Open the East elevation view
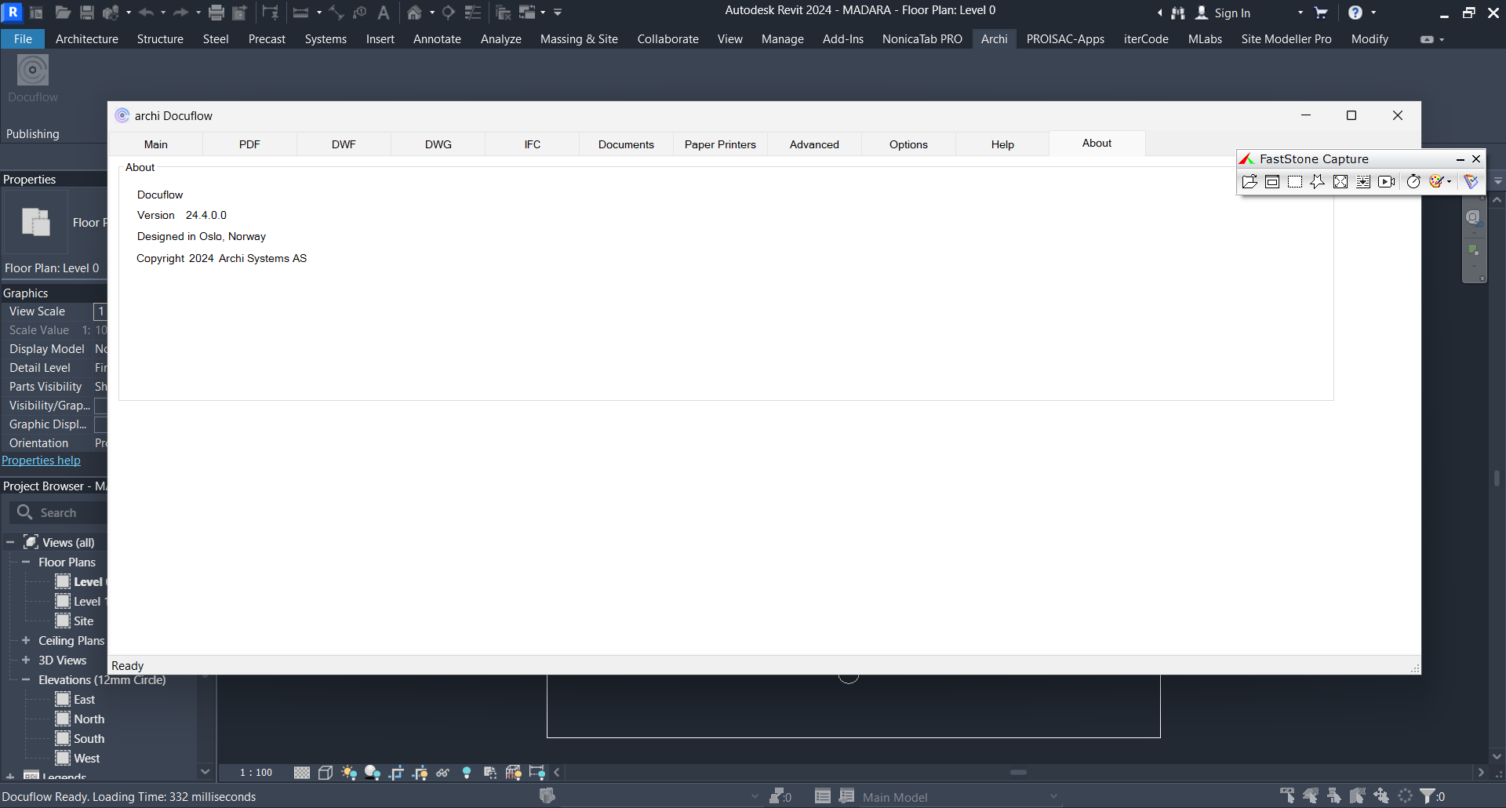 (x=84, y=699)
